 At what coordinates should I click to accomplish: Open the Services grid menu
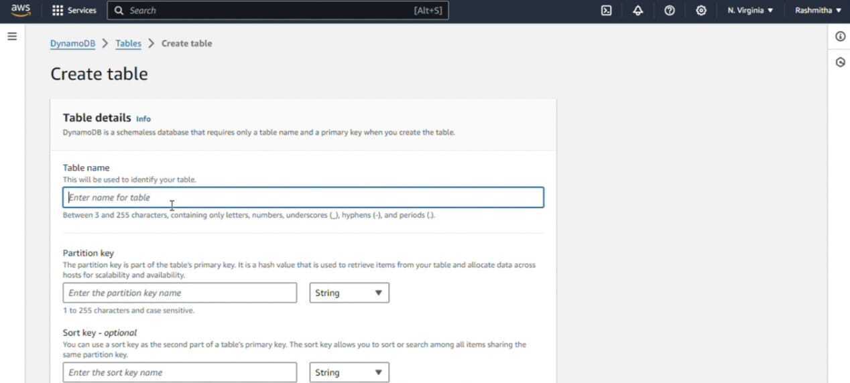(58, 11)
